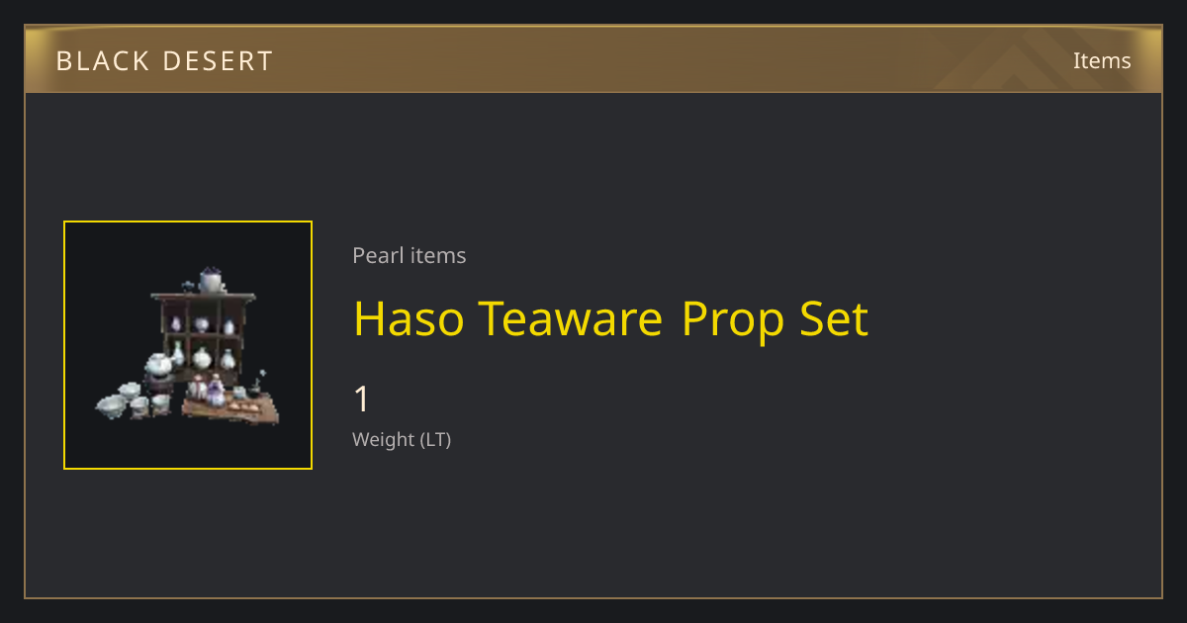The image size is (1187, 623).
Task: Click the Haso Teaware Prop Set item icon
Action: [188, 345]
